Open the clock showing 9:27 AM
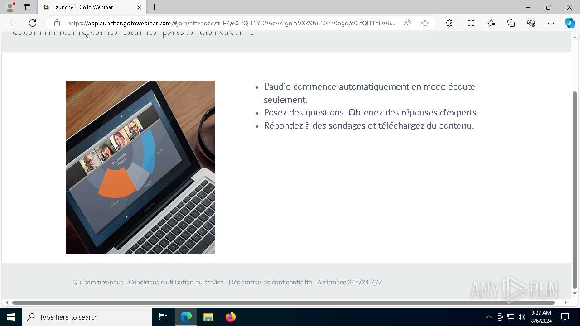The width and height of the screenshot is (580, 326). [541, 317]
